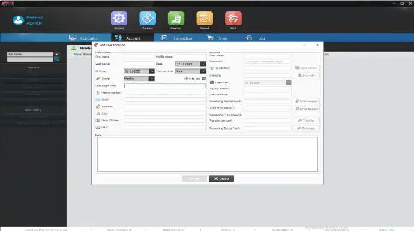
Task: Switch to the Shop tab
Action: (217, 38)
